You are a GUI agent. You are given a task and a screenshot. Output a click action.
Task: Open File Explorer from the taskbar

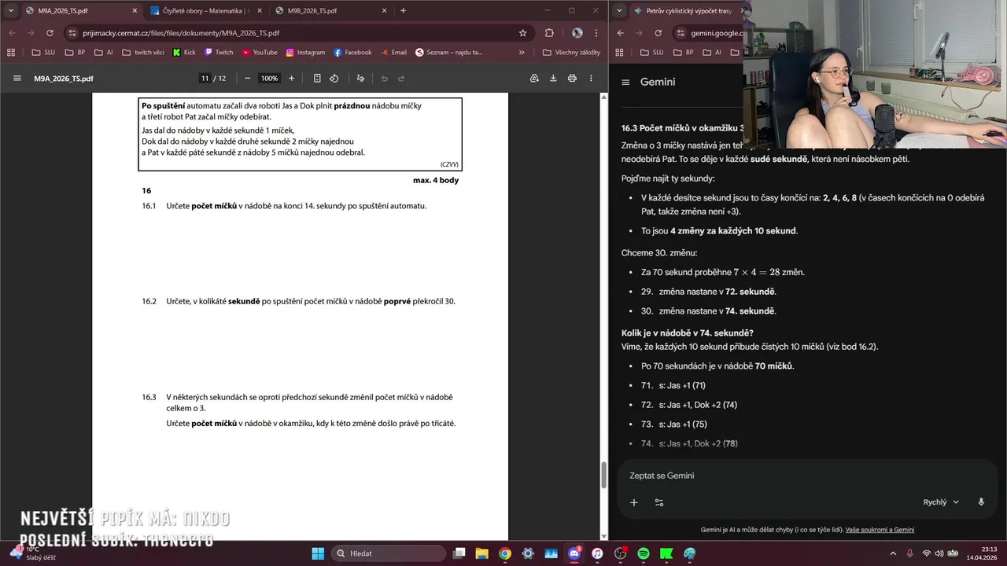tap(481, 553)
